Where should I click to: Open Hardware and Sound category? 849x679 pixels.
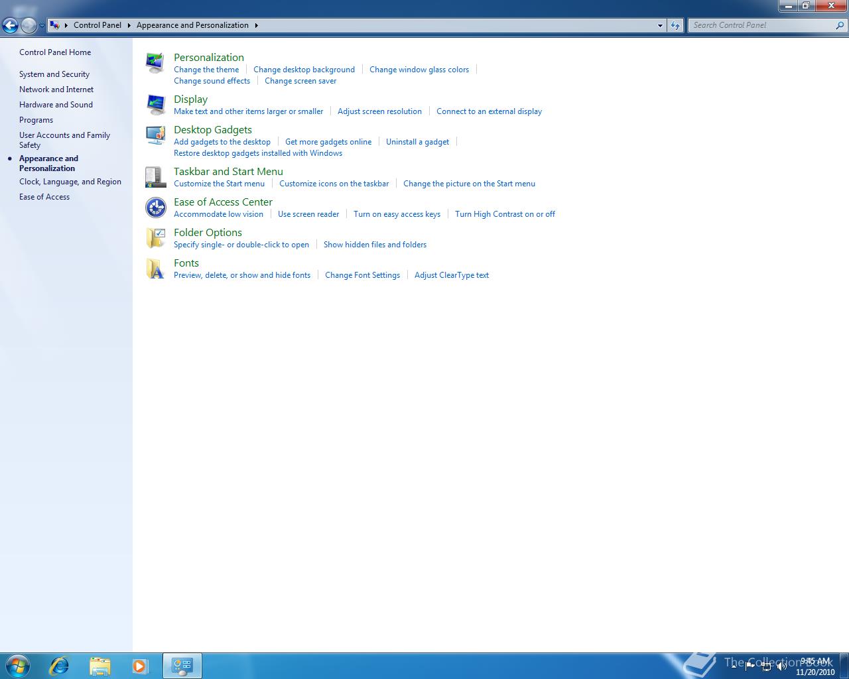56,105
